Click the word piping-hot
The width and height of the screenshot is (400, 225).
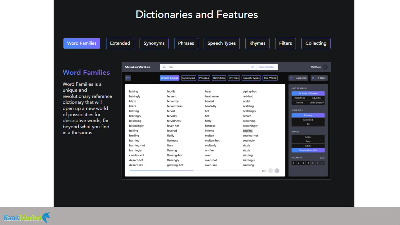249,91
